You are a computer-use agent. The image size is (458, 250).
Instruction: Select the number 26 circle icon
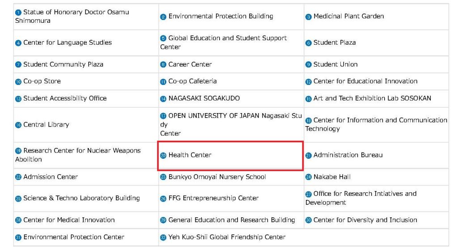(163, 199)
